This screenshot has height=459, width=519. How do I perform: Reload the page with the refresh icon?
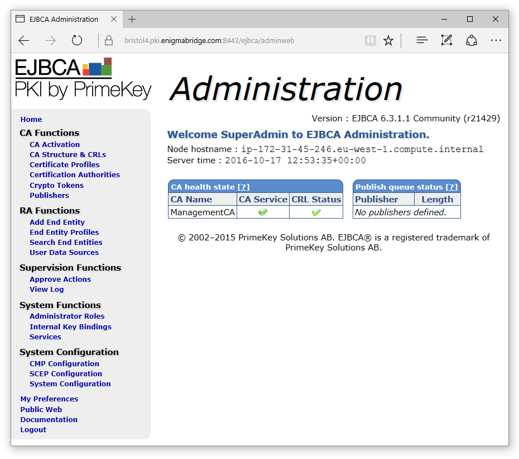[77, 40]
